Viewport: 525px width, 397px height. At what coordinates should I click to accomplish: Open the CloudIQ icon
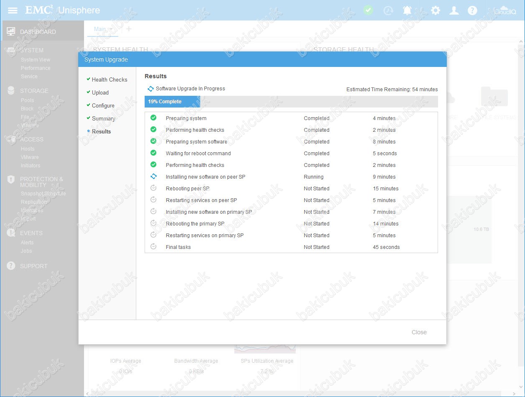(x=505, y=10)
